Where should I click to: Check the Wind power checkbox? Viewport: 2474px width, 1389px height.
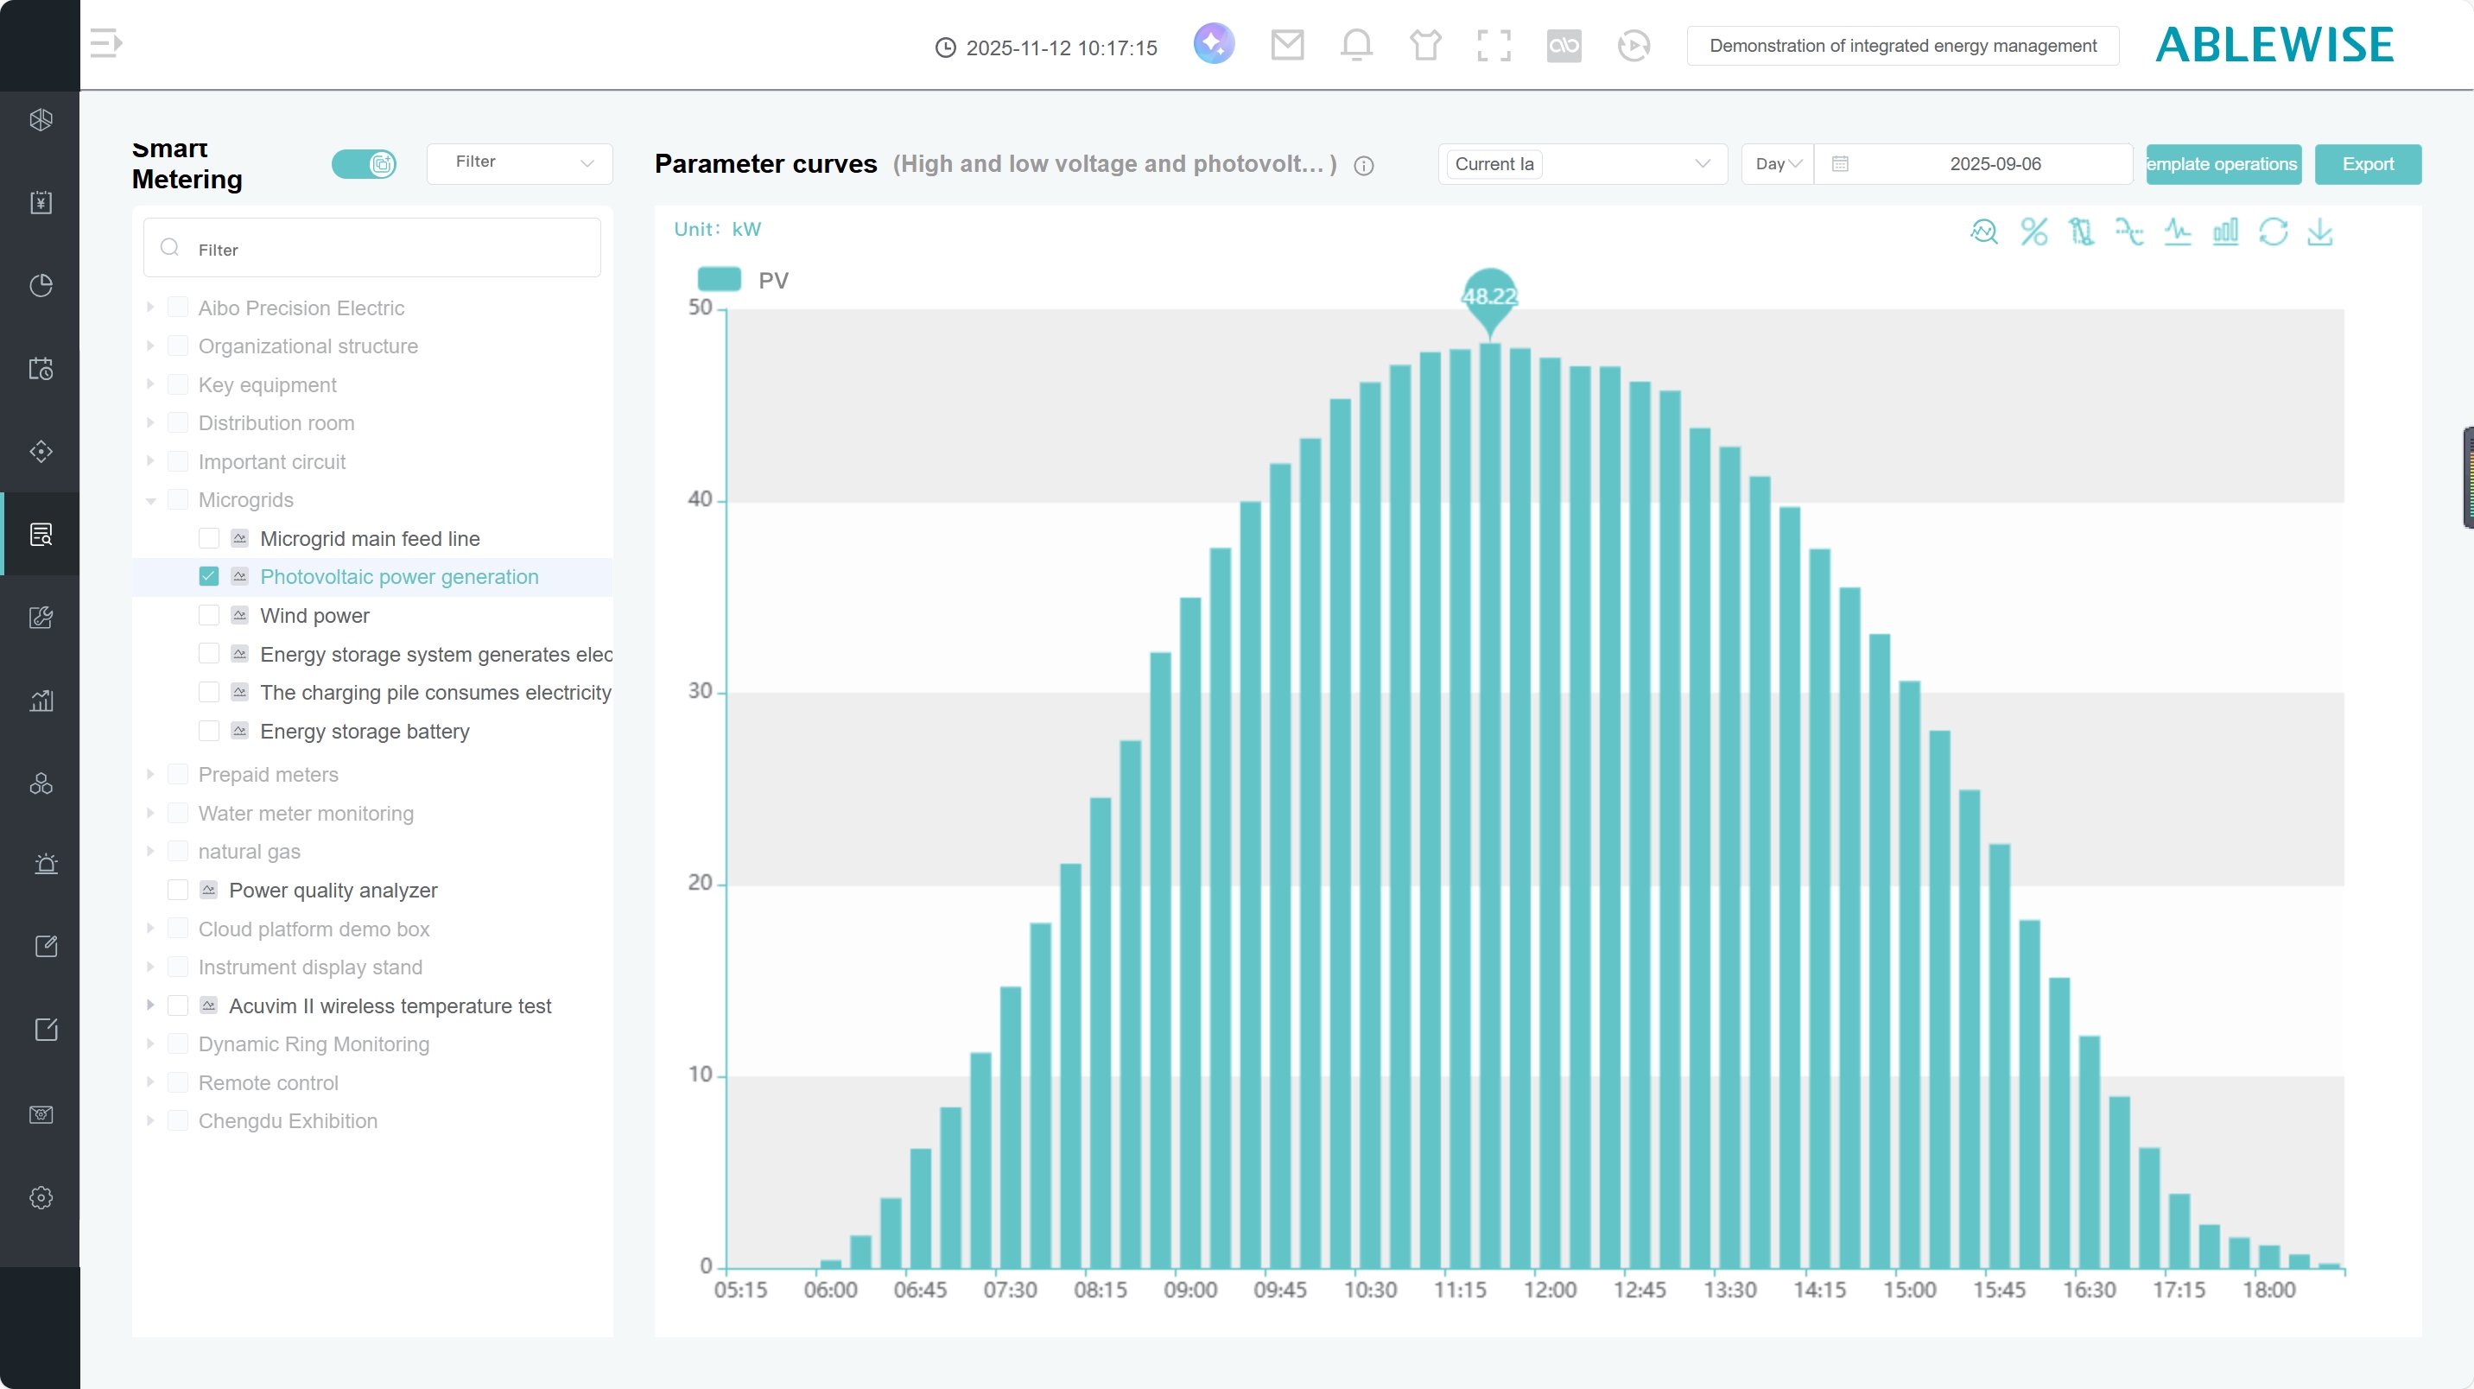(208, 615)
